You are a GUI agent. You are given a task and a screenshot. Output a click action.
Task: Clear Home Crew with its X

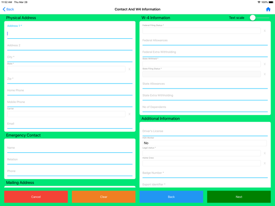tap(265, 163)
